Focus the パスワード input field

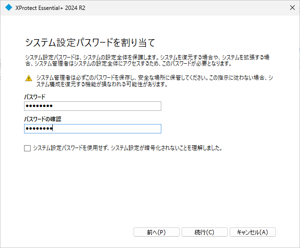point(92,106)
